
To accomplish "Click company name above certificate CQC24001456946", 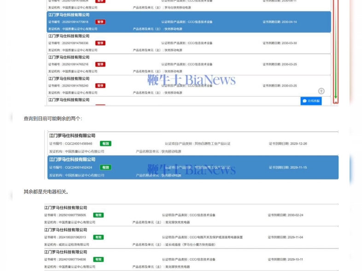I will click(72, 136).
